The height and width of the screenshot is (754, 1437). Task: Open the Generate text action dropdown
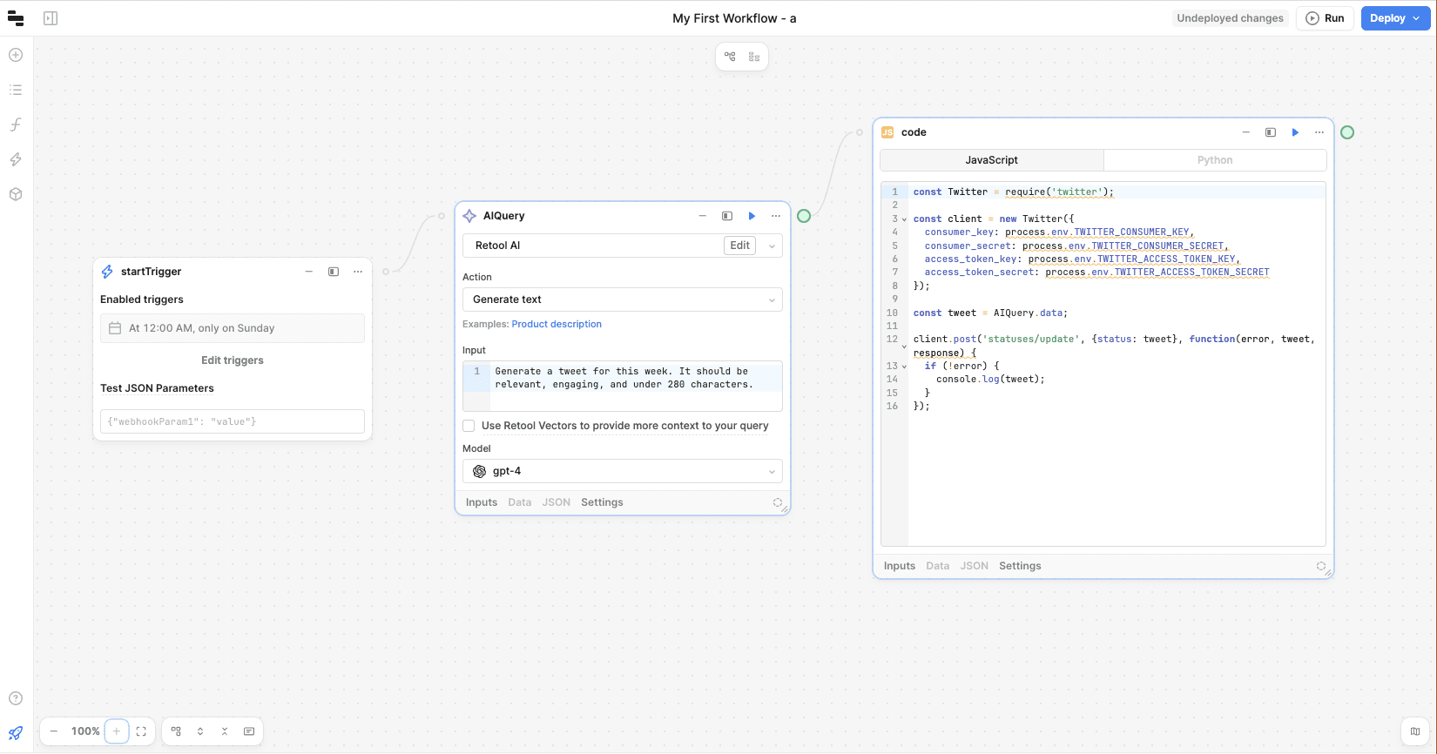pyautogui.click(x=622, y=300)
